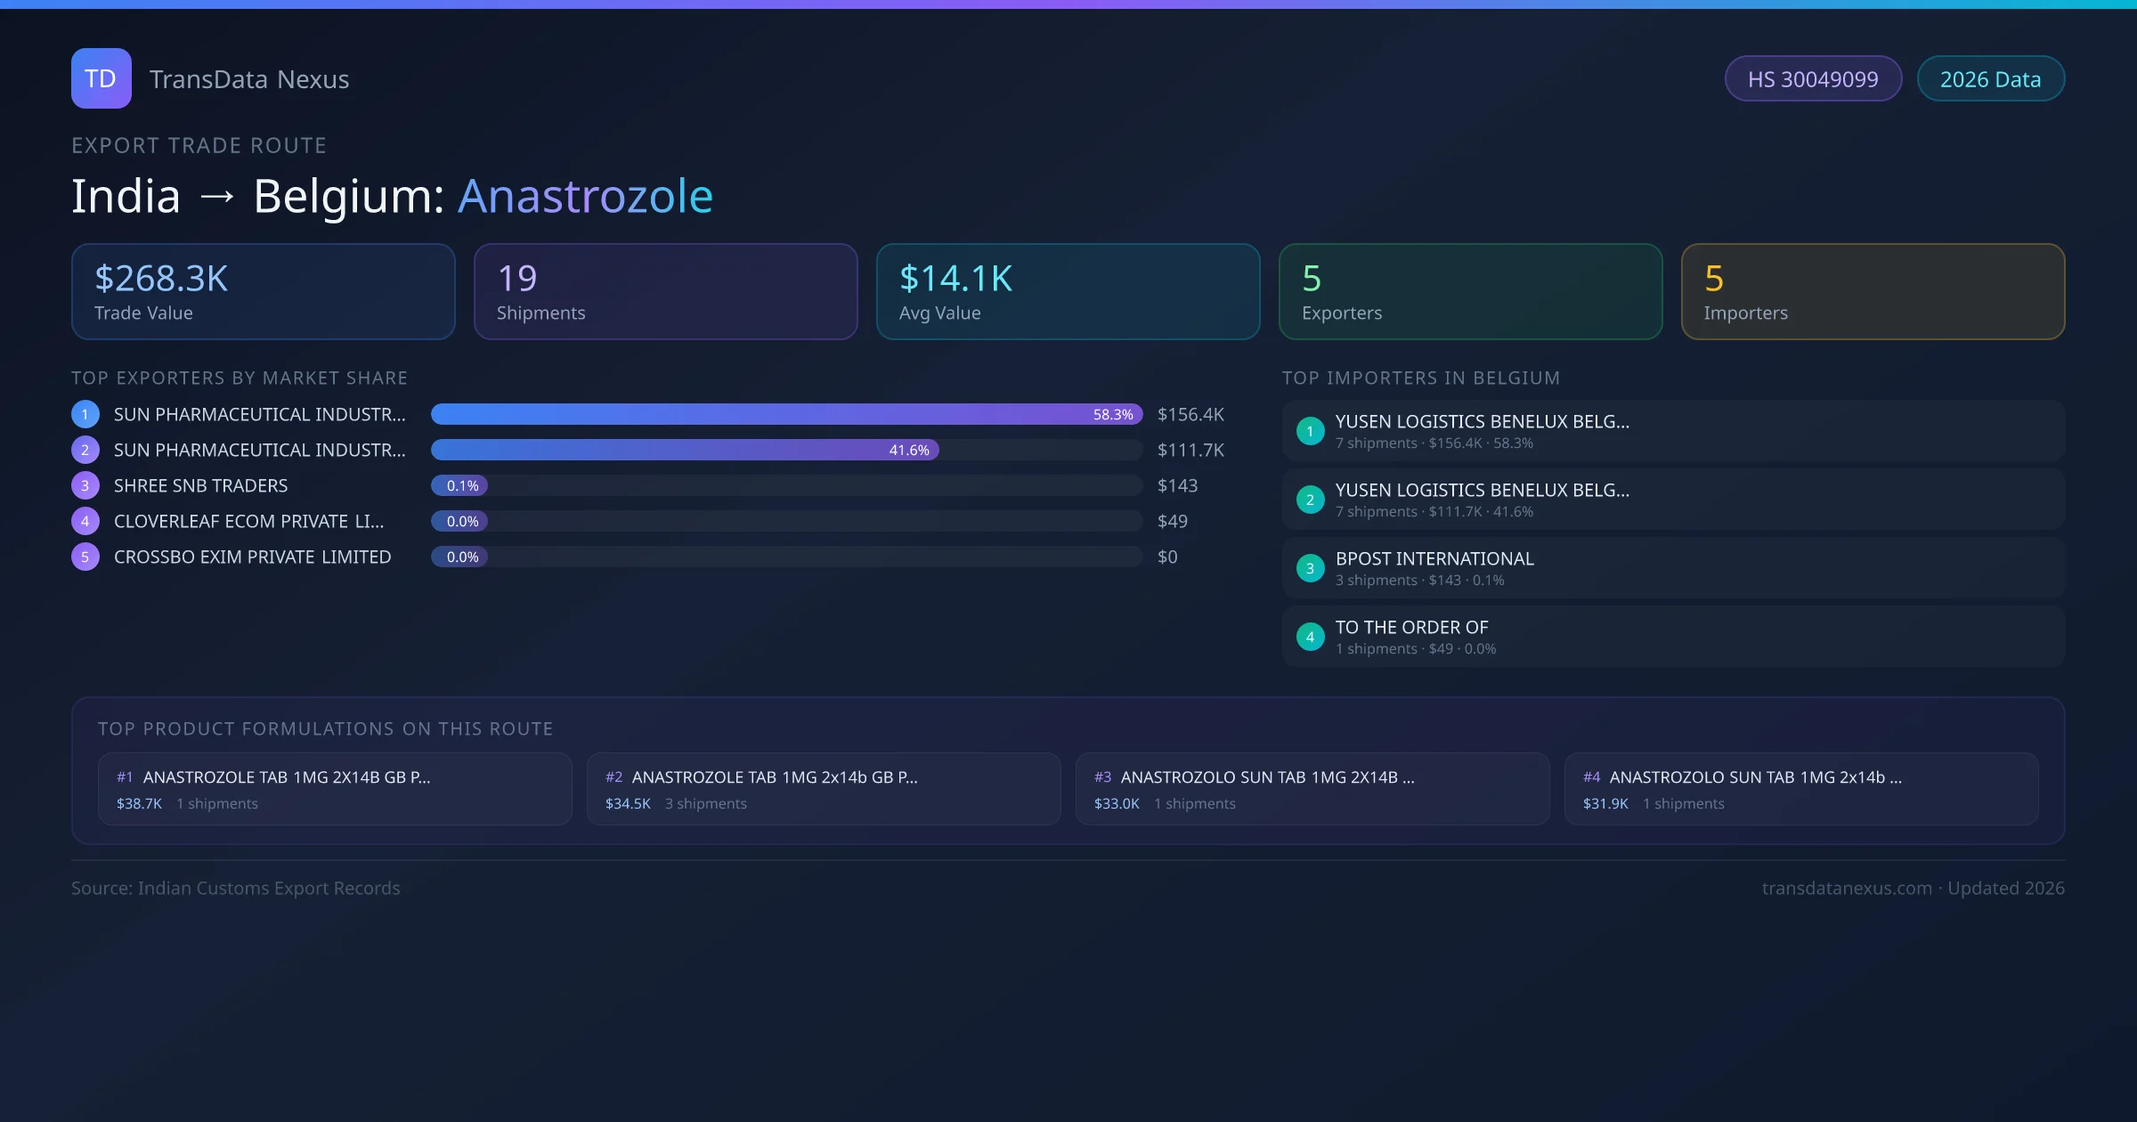2137x1122 pixels.
Task: Open the 5 Importers card
Action: (1873, 291)
